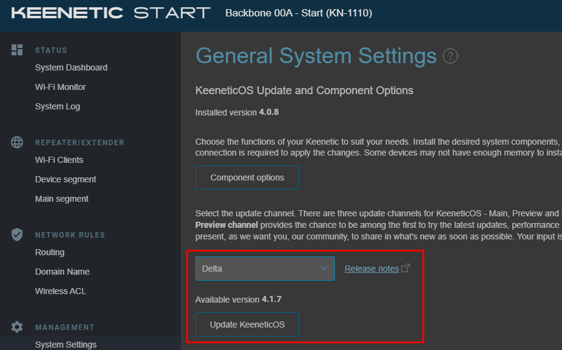Viewport: 562px width, 350px height.
Task: Click the General System Settings heading
Action: click(316, 56)
